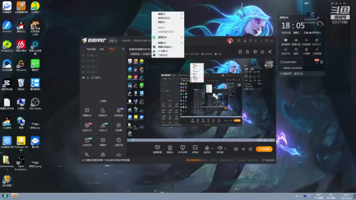The width and height of the screenshot is (356, 200).
Task: Open the Windows Start button
Action: pos(5,196)
